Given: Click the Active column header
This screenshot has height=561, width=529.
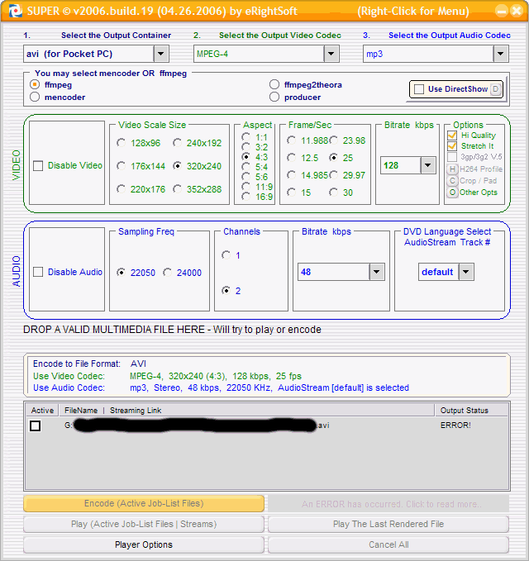Looking at the screenshot, I should 42,411.
